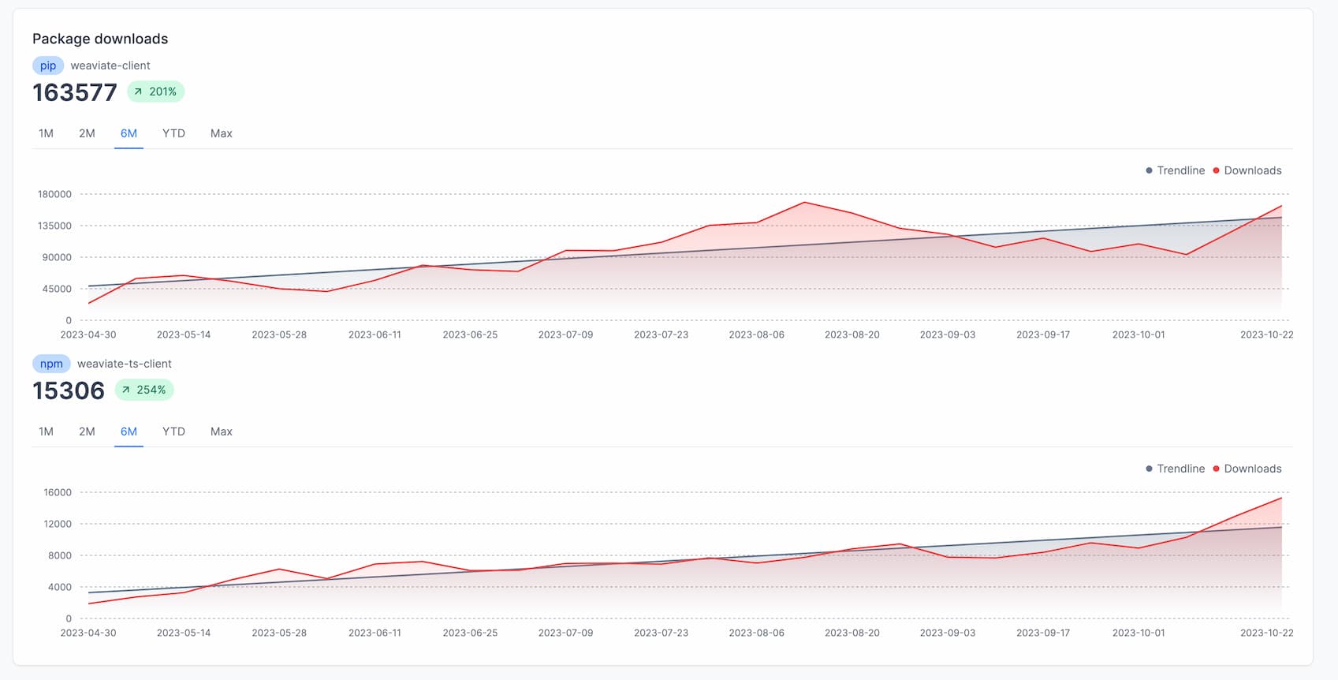
Task: Select 1M tab for weaviate-client chart
Action: pos(46,133)
